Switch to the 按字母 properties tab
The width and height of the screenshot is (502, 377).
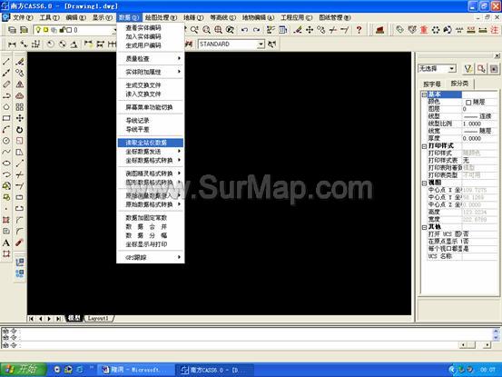pos(432,84)
